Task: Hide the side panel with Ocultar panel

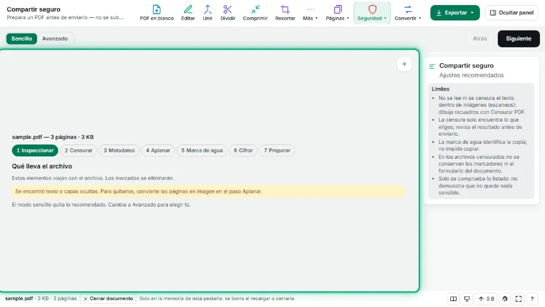Action: [x=512, y=12]
